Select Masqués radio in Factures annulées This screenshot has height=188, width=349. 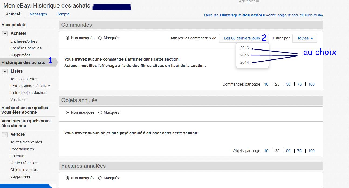(x=100, y=178)
